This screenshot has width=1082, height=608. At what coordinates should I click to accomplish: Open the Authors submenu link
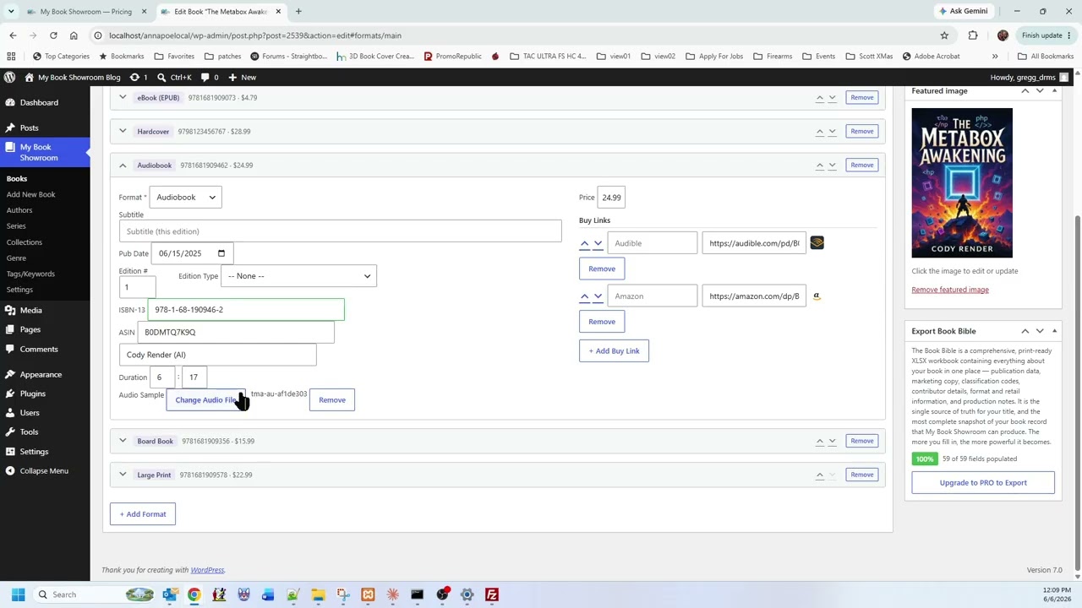(19, 210)
